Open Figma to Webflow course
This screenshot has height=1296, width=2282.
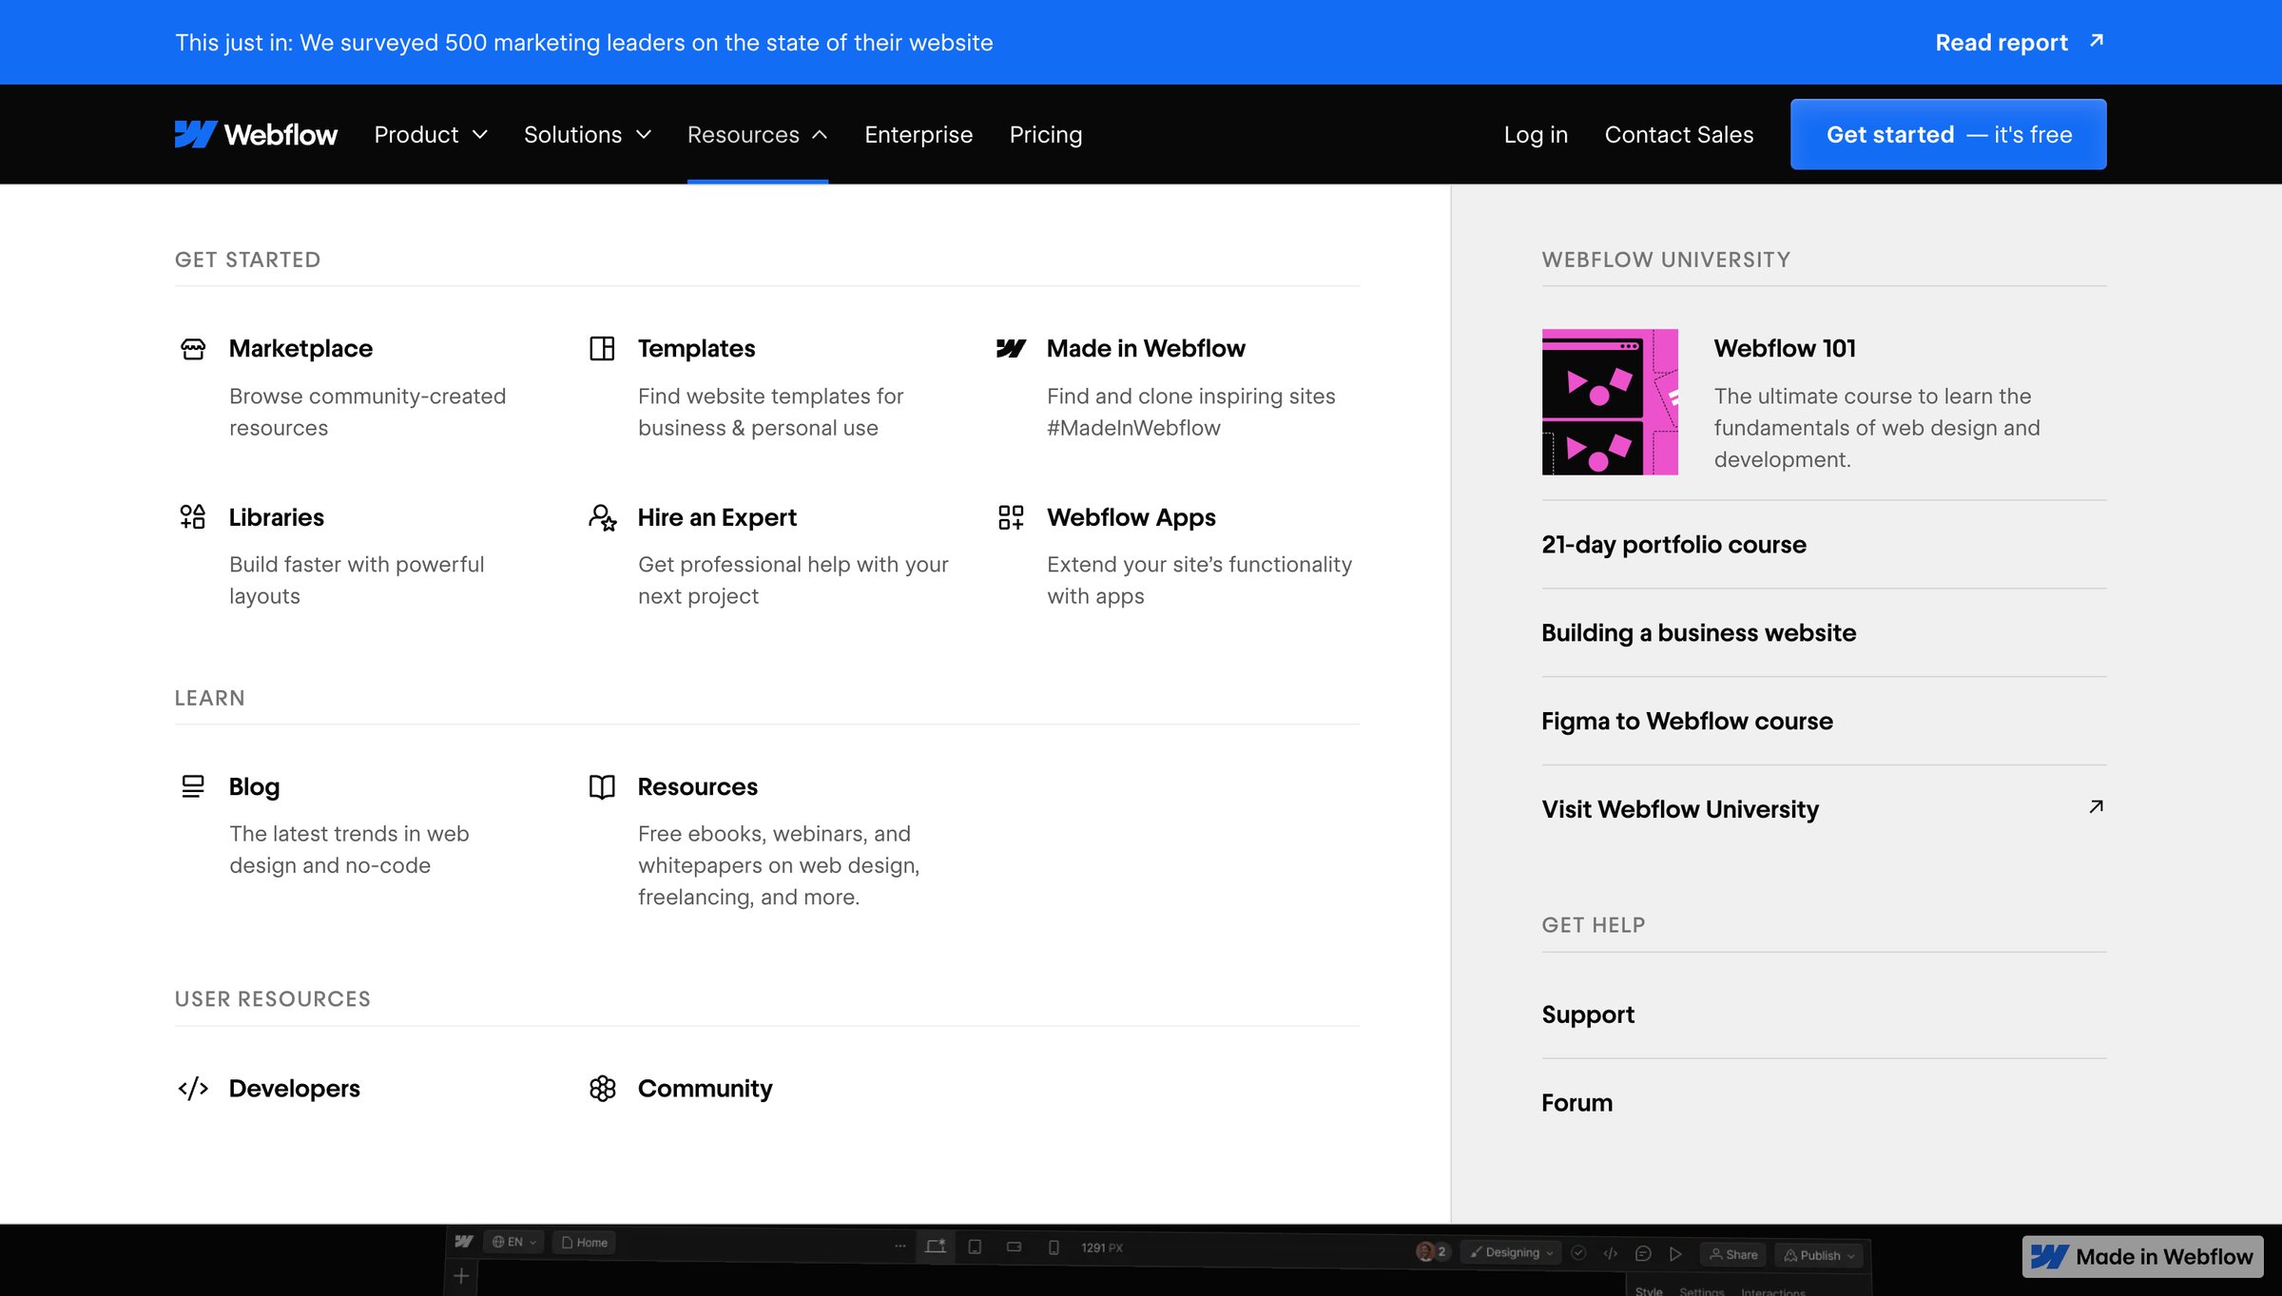[1687, 721]
